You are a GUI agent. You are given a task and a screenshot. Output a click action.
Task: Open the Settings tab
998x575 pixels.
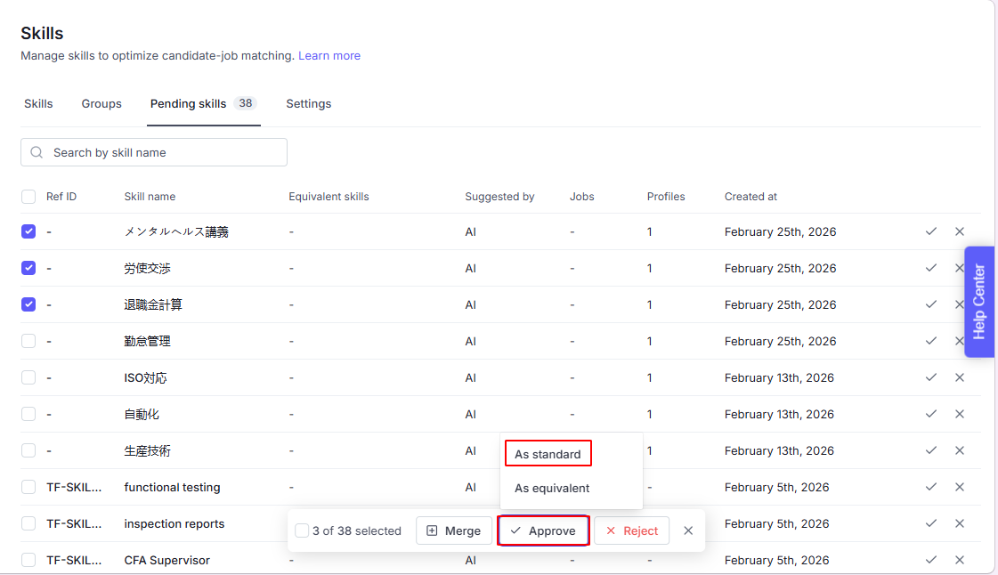[308, 104]
